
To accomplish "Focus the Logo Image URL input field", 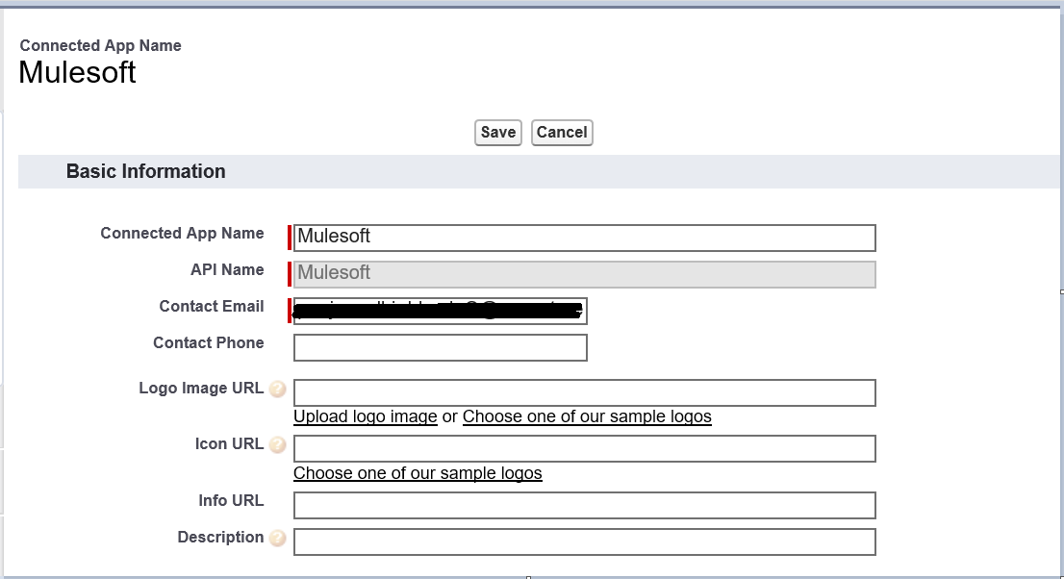I will coord(585,393).
